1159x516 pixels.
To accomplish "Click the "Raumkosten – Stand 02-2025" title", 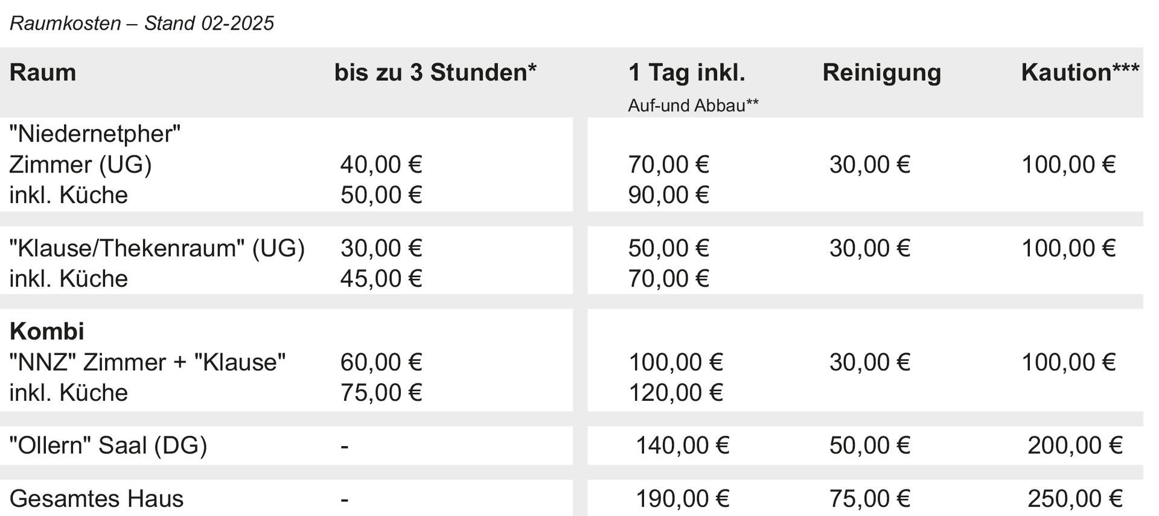I will (x=142, y=24).
